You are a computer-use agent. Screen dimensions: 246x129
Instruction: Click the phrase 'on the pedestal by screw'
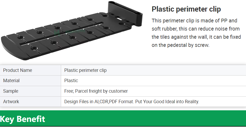coord(180,45)
